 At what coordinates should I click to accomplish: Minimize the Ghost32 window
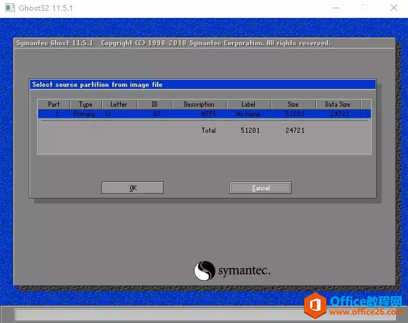[336, 8]
